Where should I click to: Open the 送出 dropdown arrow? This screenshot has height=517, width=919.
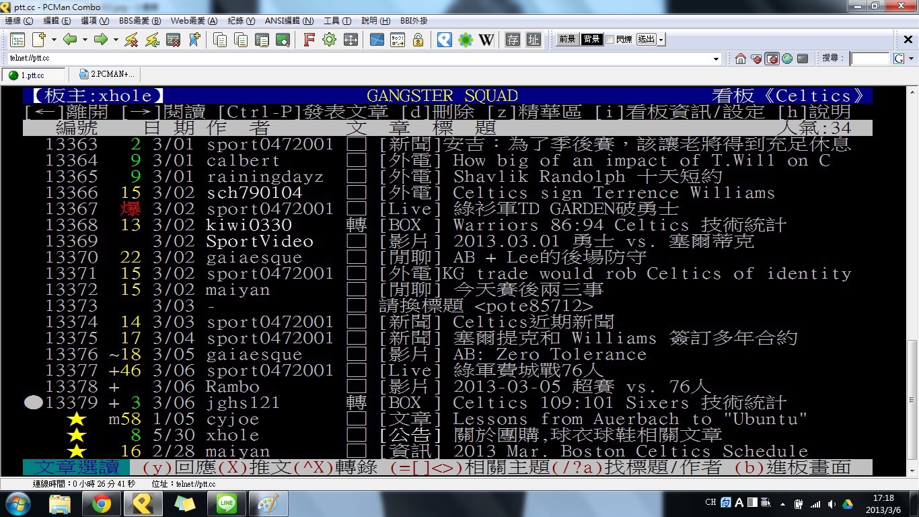click(x=661, y=40)
